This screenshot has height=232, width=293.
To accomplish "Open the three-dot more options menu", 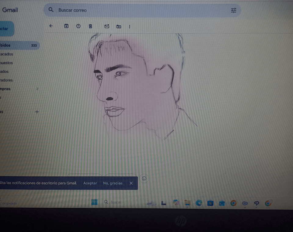I will 129,27.
